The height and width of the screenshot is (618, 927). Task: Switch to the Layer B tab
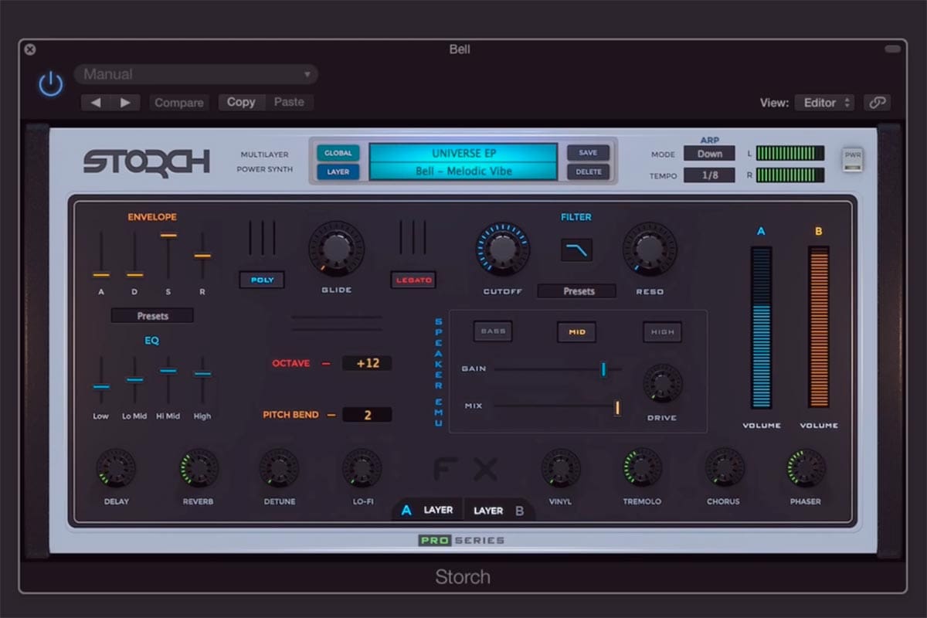498,510
